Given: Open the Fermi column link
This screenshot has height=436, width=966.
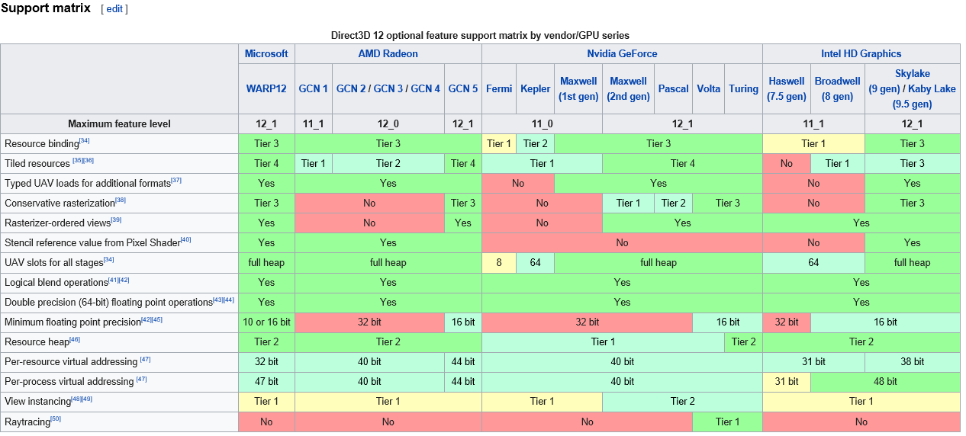Looking at the screenshot, I should point(499,88).
